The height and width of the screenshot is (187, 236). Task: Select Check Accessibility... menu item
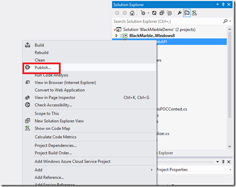pyautogui.click(x=54, y=105)
